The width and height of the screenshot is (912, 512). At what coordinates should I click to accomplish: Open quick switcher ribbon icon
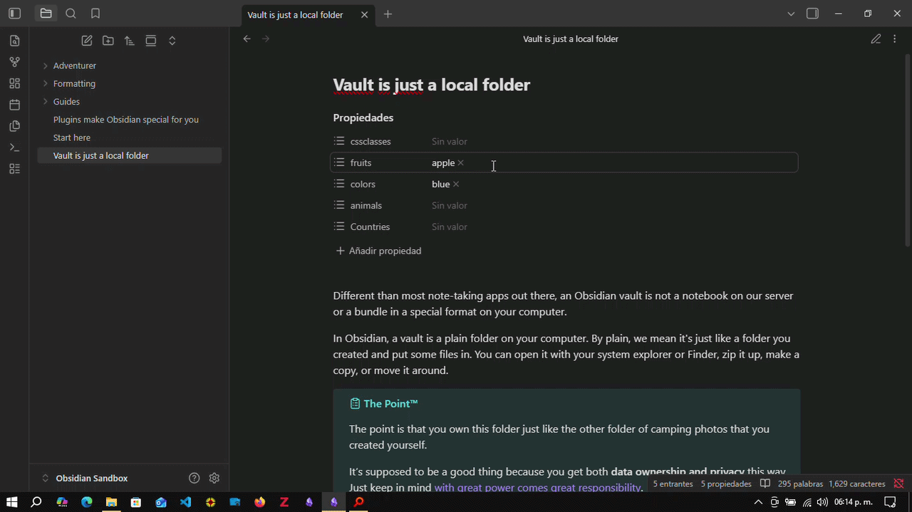pos(14,41)
